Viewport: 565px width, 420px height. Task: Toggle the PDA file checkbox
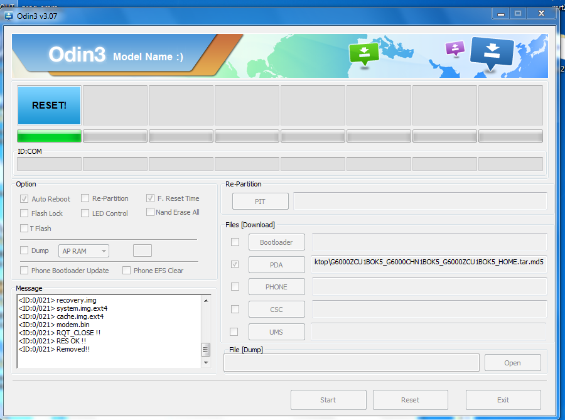pyautogui.click(x=235, y=264)
